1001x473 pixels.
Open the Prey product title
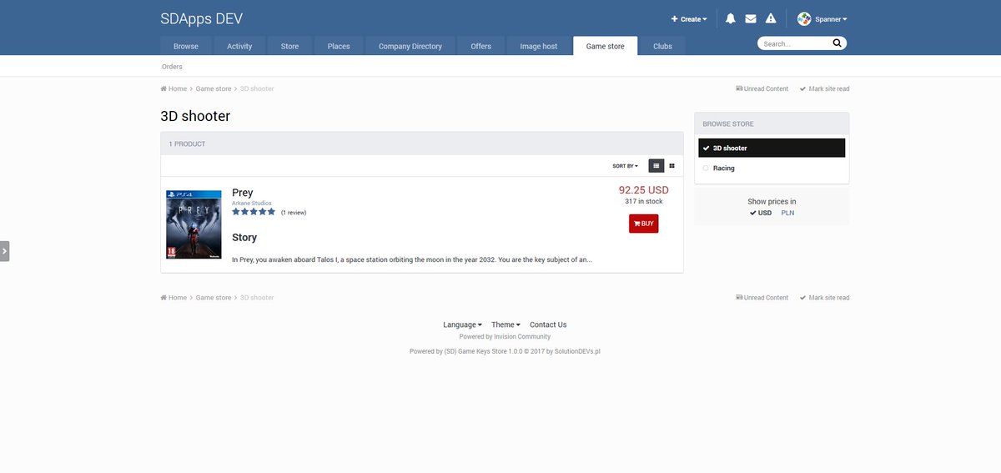click(243, 193)
